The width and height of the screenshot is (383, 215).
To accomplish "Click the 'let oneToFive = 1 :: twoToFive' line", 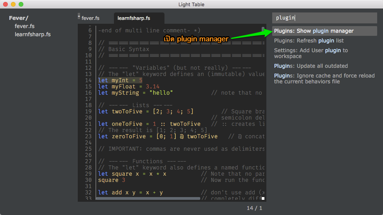I will click(149, 124).
